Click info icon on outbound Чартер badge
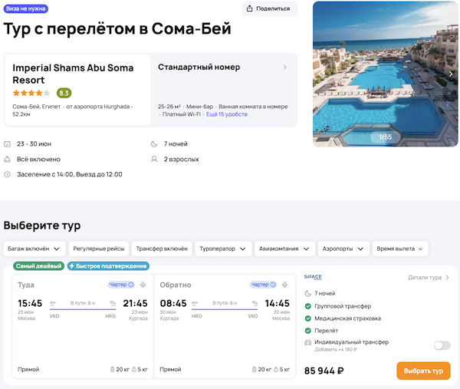Image resolution: width=460 pixels, height=389 pixels. tap(131, 285)
